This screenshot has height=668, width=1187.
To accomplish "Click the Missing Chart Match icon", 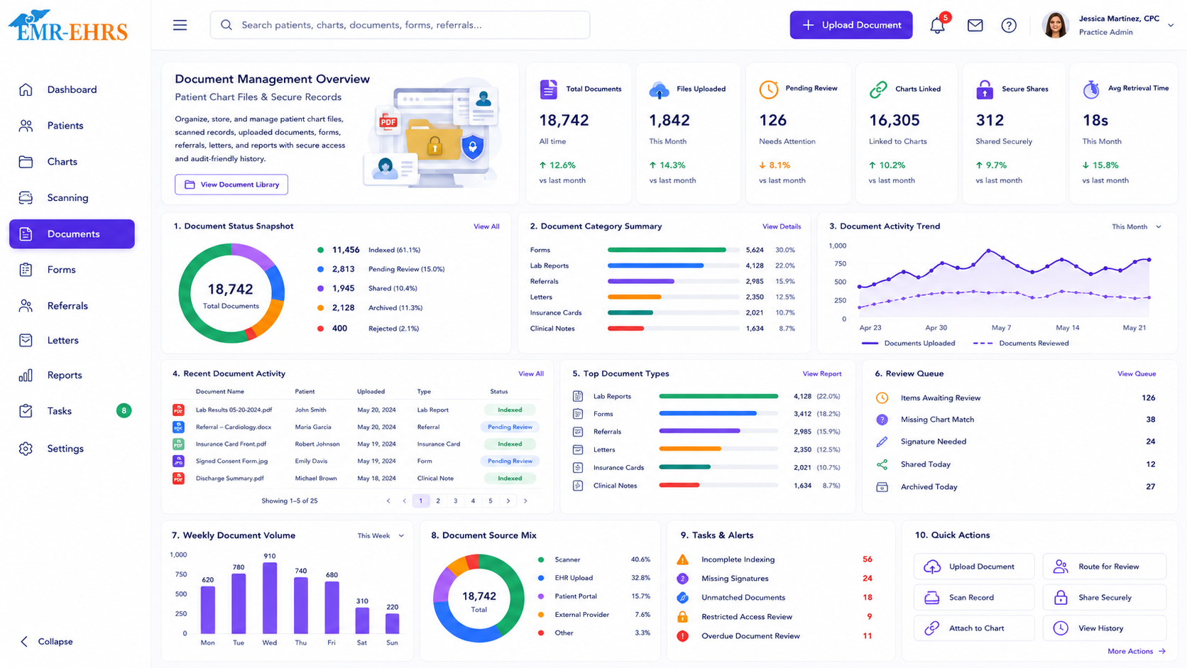I will (x=882, y=420).
